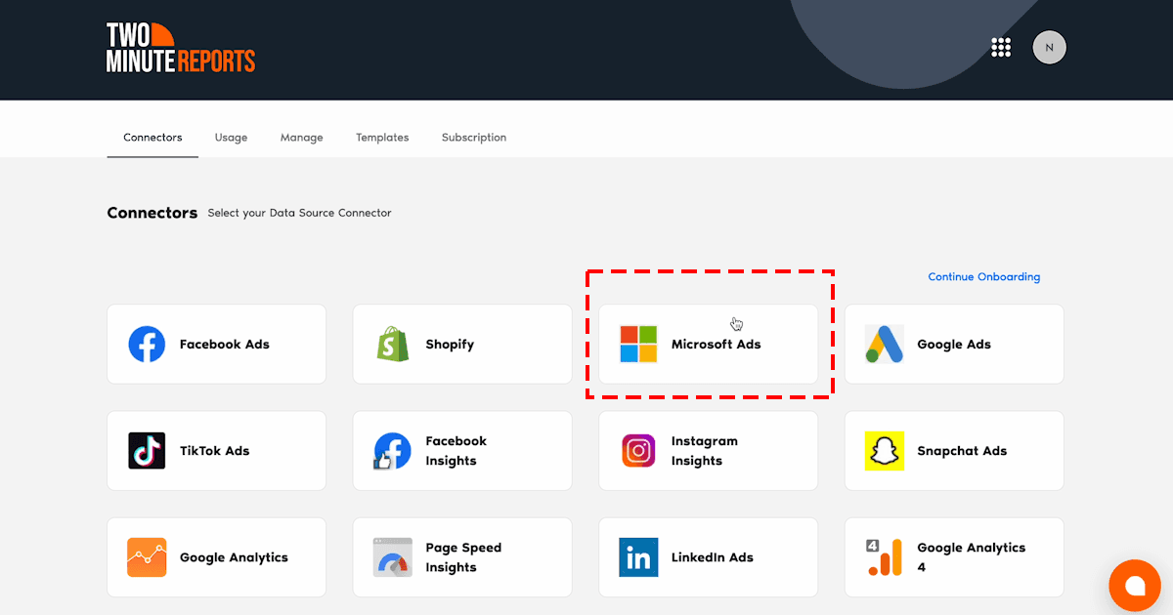Click the Continue Onboarding link
This screenshot has height=615, width=1173.
(983, 277)
